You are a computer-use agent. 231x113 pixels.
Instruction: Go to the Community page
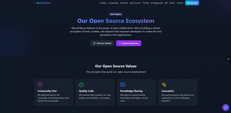tap(113, 3)
